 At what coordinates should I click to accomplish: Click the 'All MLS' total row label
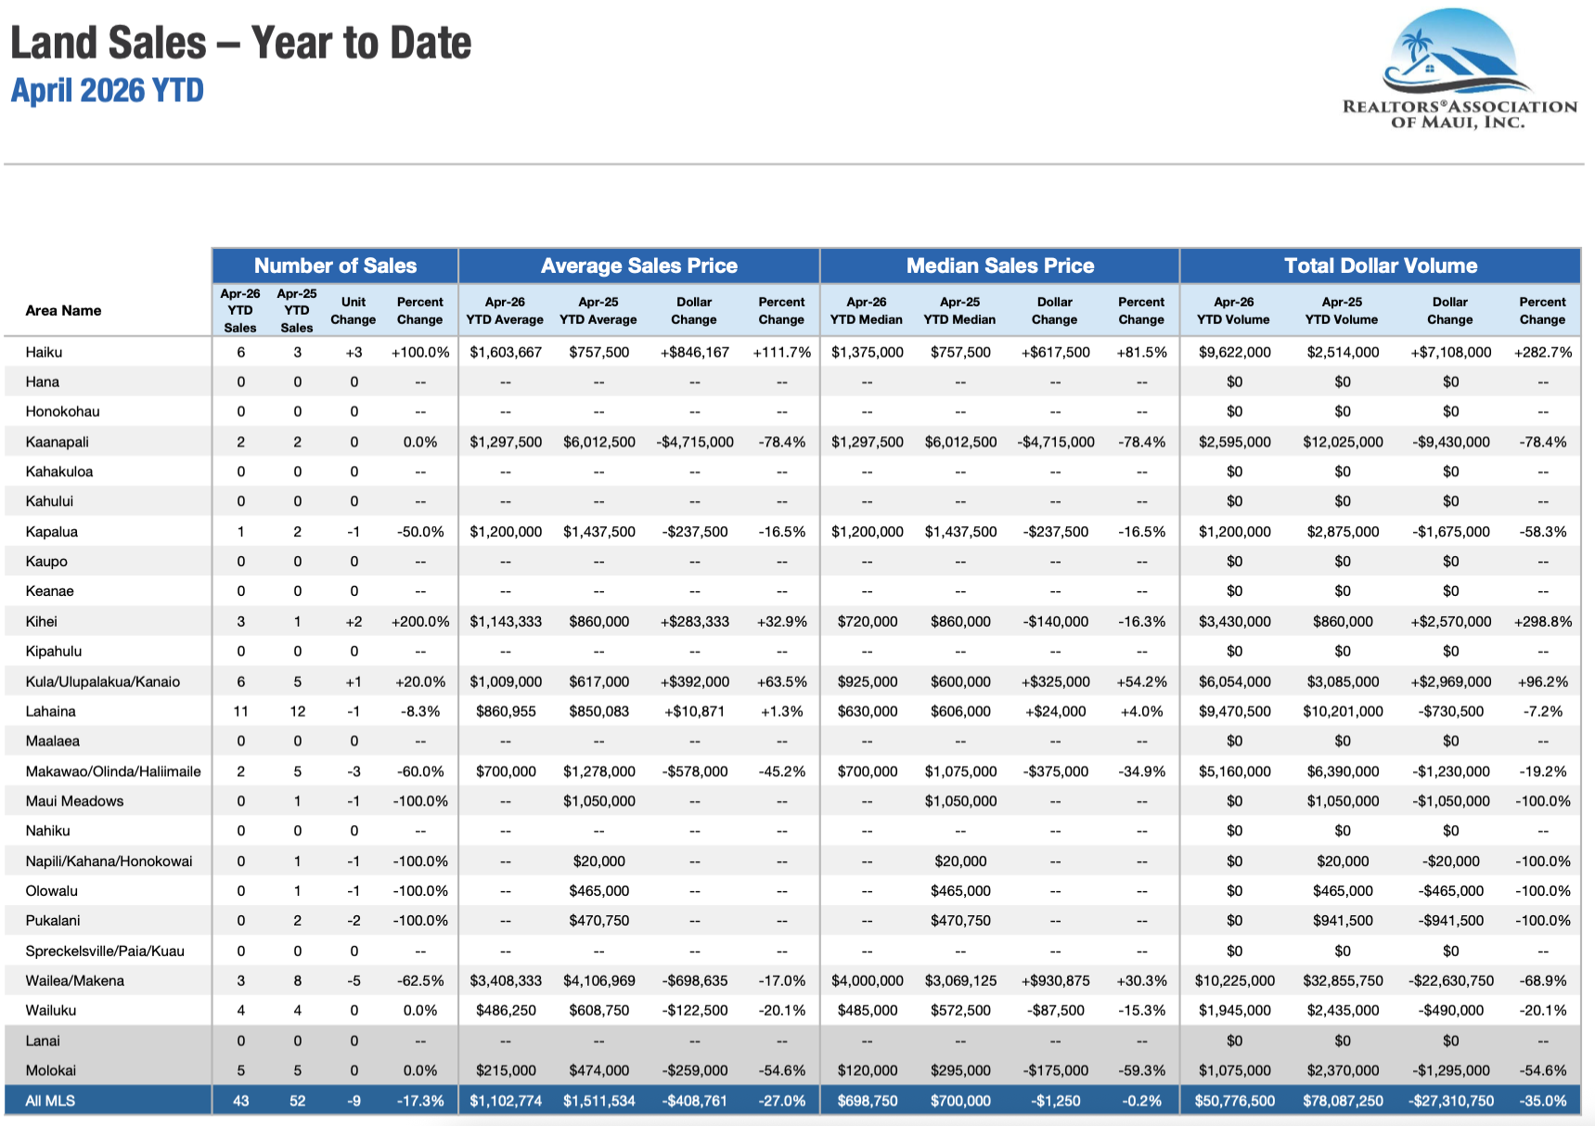click(x=50, y=1101)
